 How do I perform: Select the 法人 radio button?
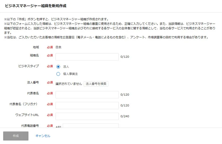click(x=58, y=67)
